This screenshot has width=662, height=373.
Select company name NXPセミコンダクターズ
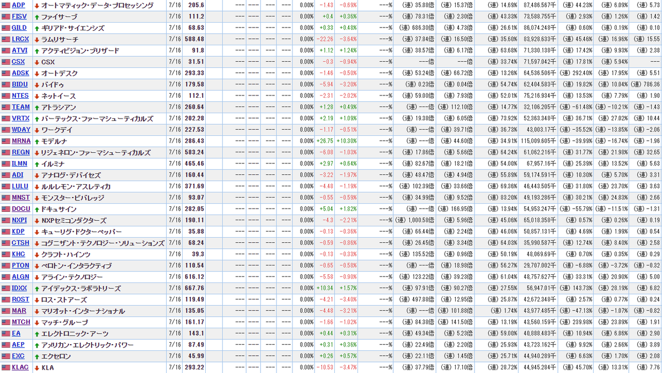74,220
